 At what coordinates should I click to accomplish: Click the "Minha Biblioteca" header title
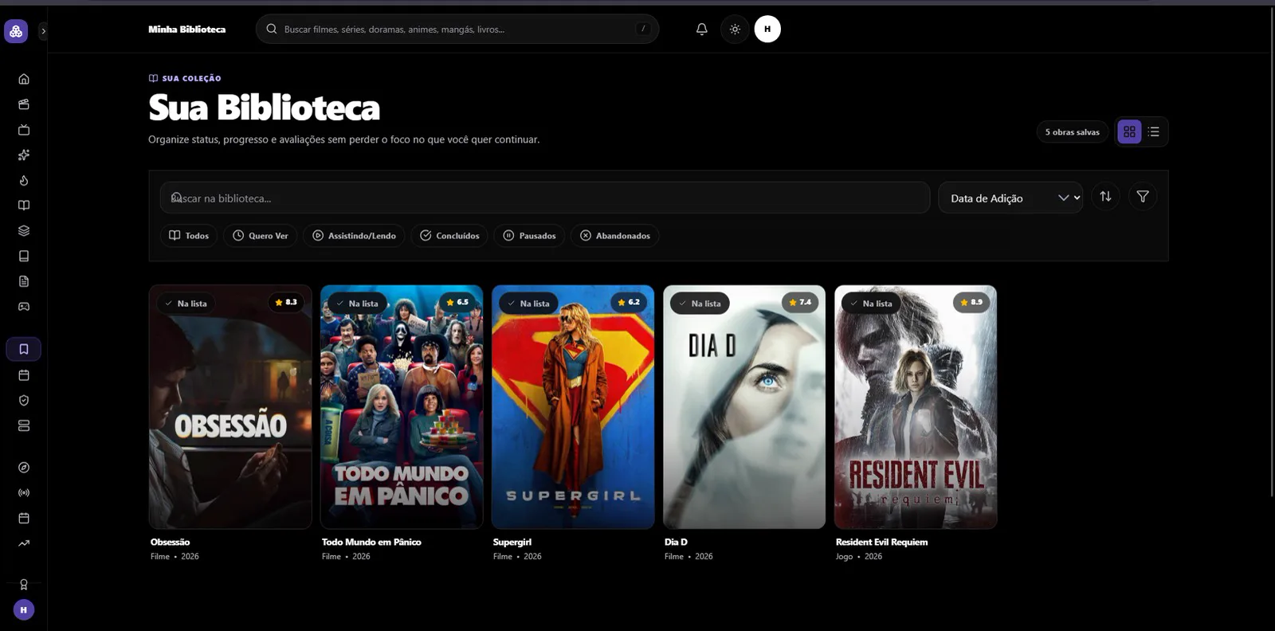pos(187,29)
